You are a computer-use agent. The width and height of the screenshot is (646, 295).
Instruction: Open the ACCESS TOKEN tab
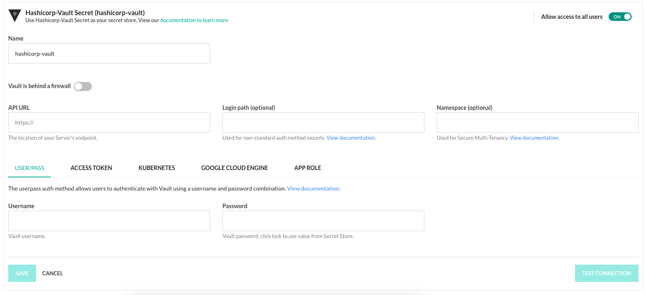(91, 168)
